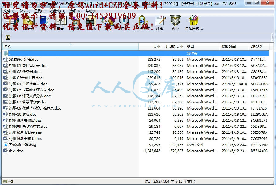Sort by the CRC32 column header

click(x=259, y=47)
